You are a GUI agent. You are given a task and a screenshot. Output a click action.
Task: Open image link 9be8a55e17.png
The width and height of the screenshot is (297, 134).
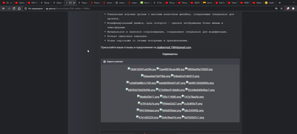click(148, 97)
